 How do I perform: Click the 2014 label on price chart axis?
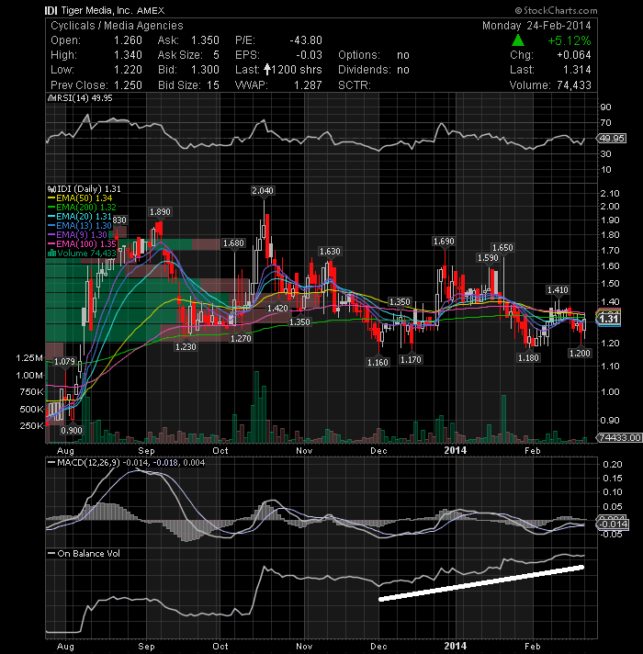[x=456, y=450]
